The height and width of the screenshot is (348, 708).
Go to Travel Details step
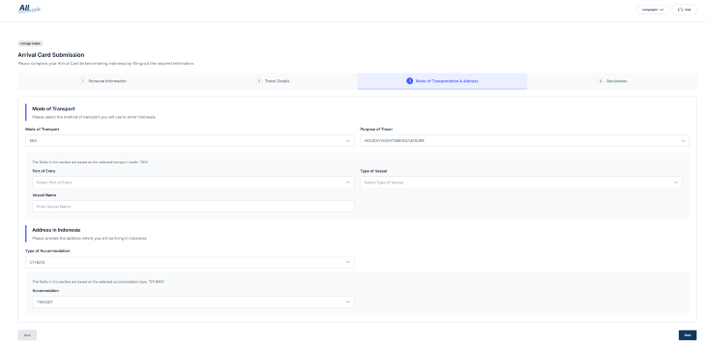click(273, 81)
